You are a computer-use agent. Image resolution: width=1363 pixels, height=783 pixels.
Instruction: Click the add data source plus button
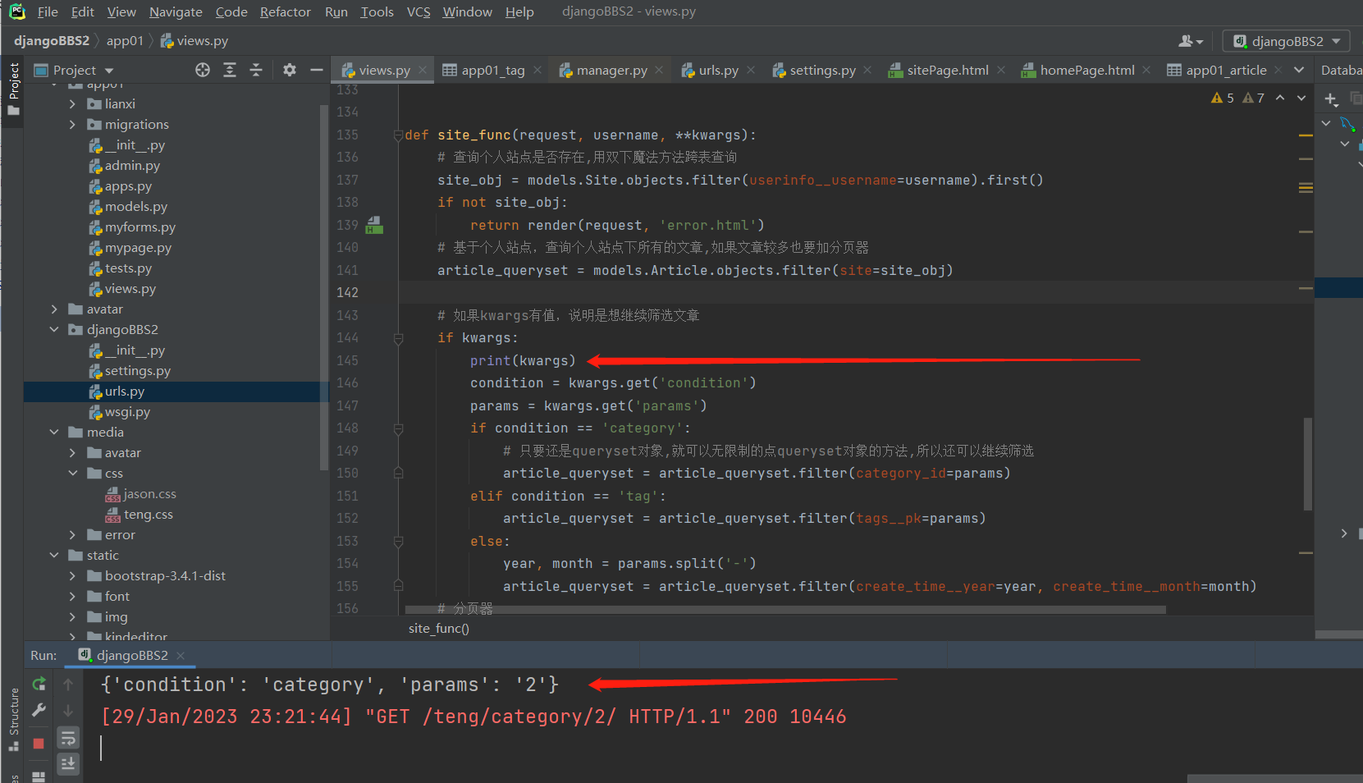[x=1331, y=99]
